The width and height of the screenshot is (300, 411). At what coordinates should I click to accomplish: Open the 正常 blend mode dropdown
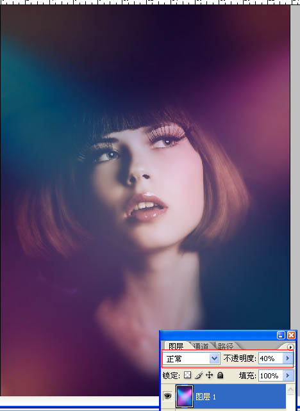coord(191,359)
